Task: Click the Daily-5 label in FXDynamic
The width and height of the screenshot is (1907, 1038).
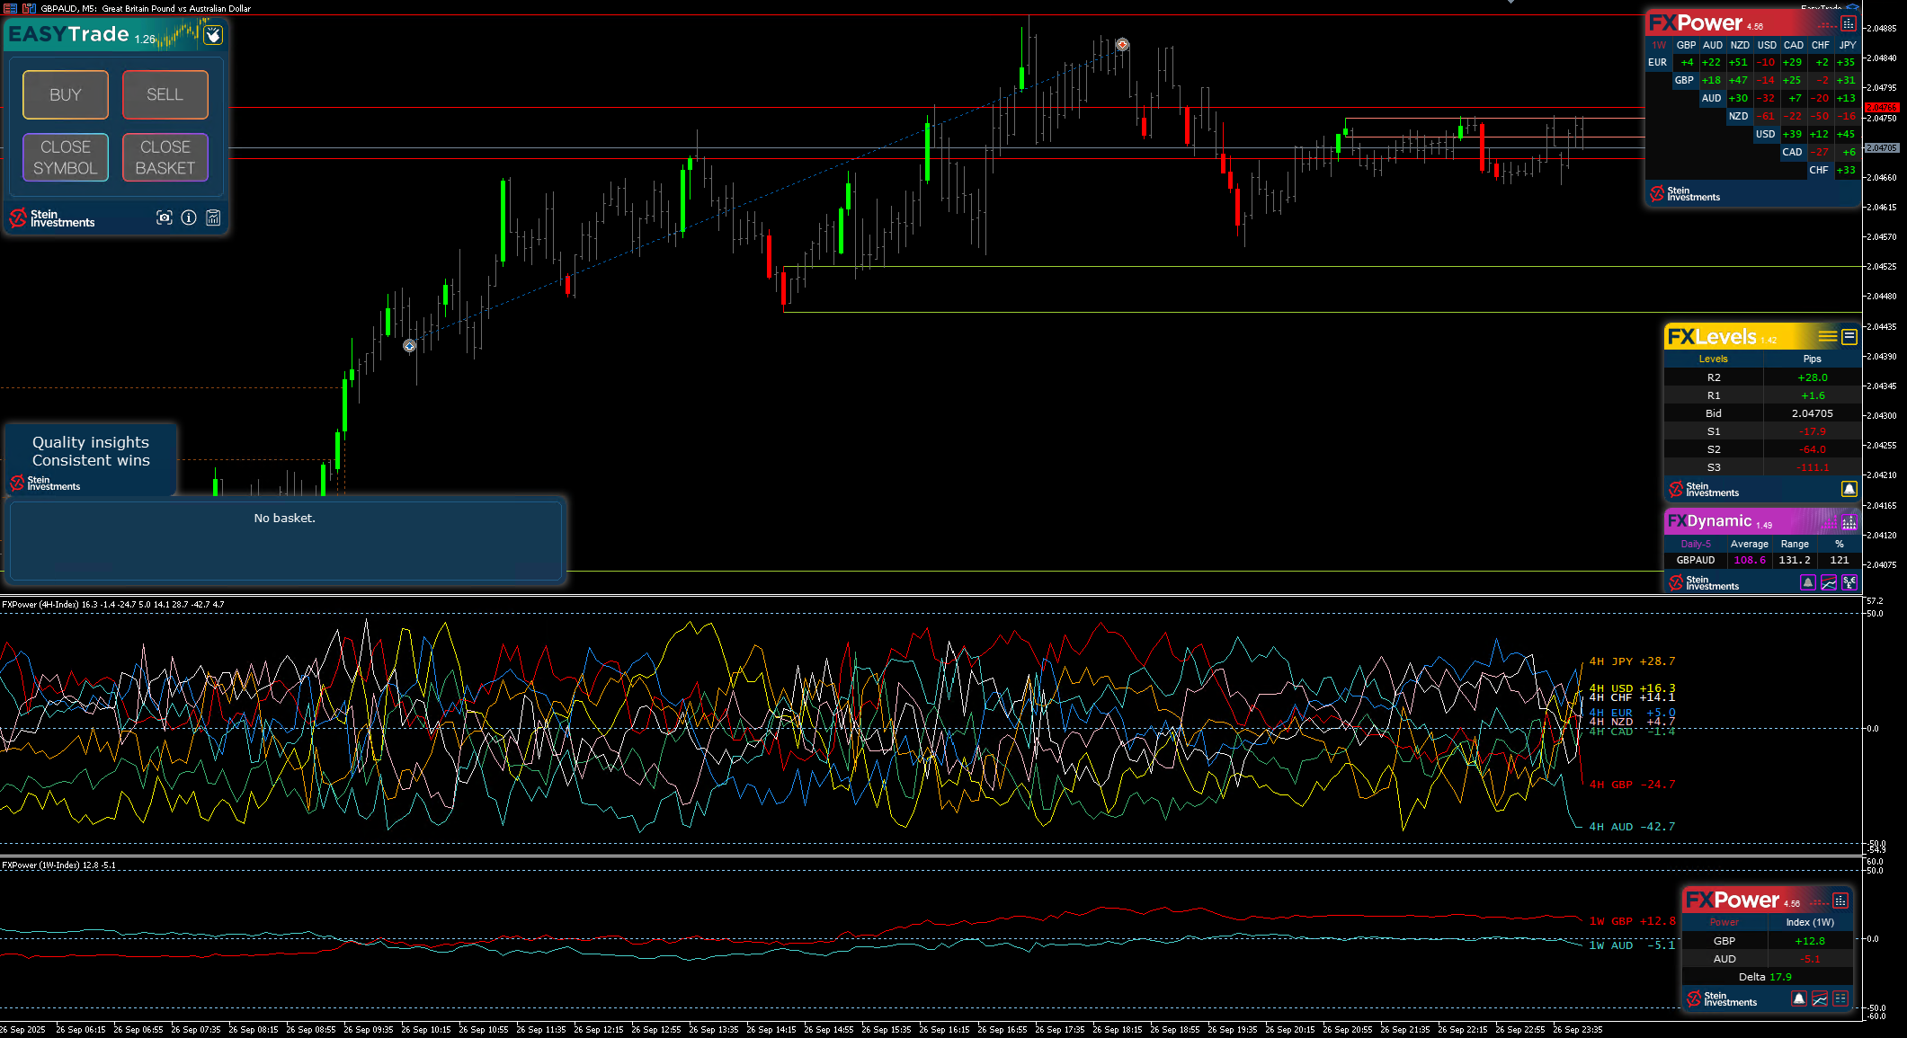Action: [1696, 544]
